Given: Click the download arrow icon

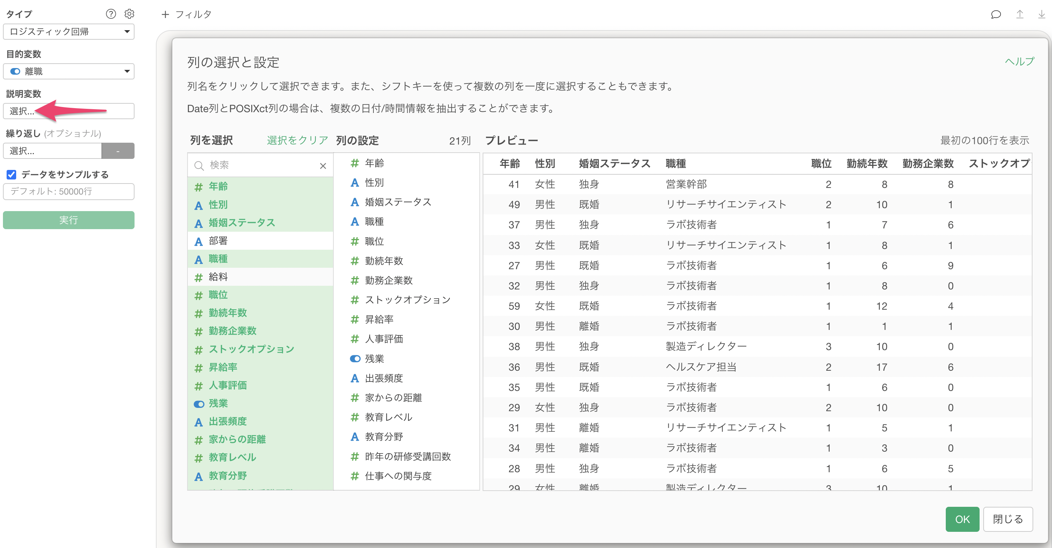Looking at the screenshot, I should (x=1041, y=14).
